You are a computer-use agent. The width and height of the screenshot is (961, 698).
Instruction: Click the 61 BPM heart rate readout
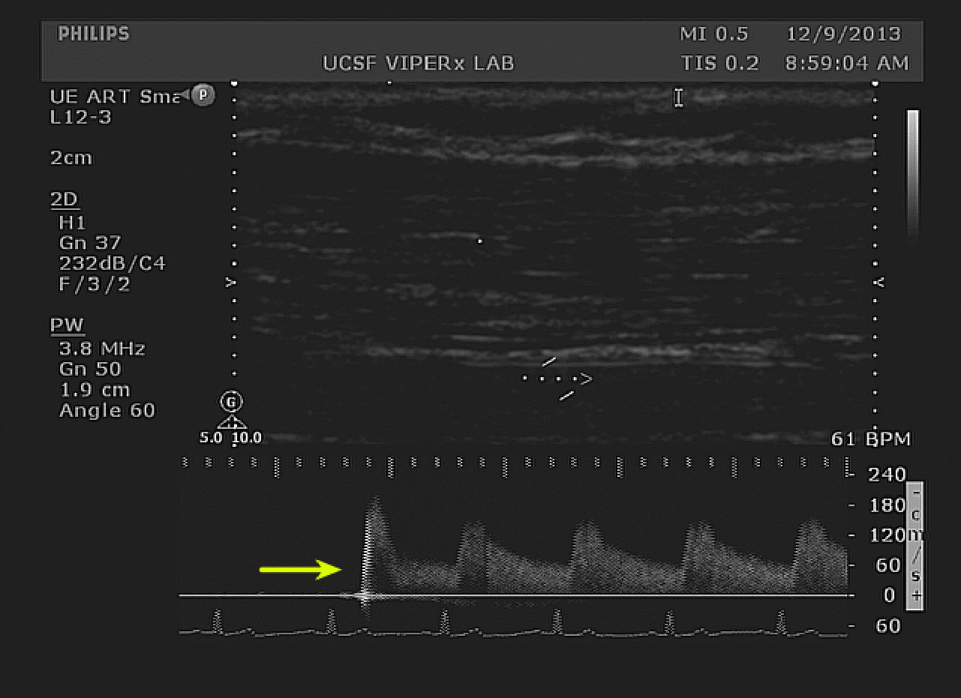pos(871,439)
